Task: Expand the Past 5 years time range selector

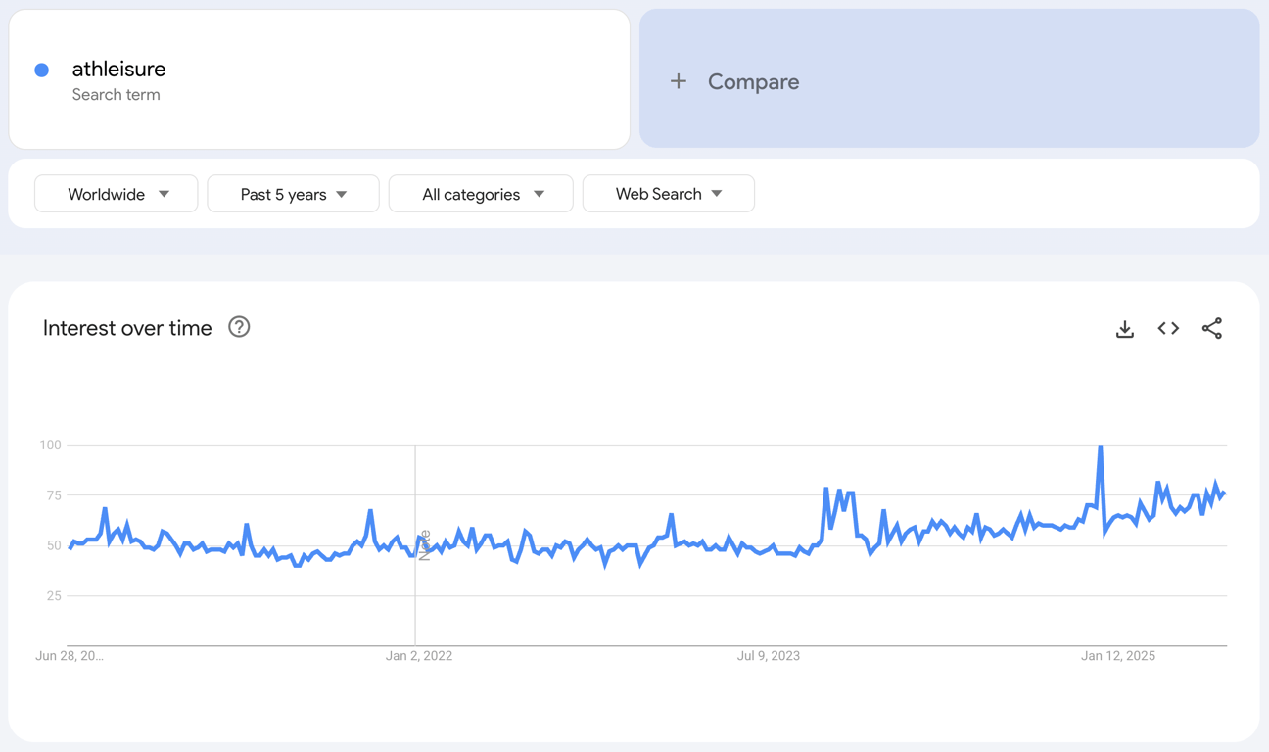Action: (x=293, y=193)
